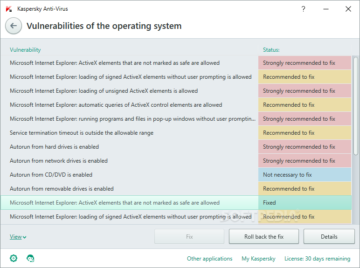This screenshot has width=360, height=268.
Task: Open the My Kaspersky link
Action: [258, 259]
